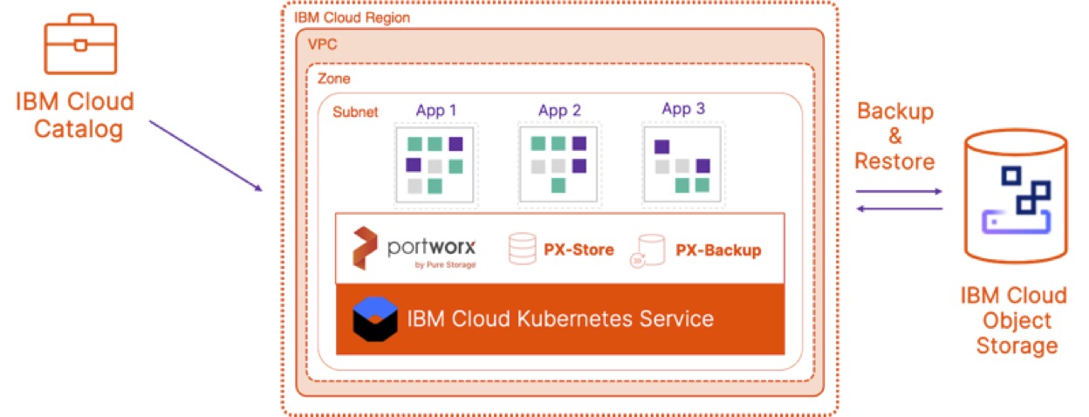Click the "by Pure Storage" caption
This screenshot has height=417, width=1089.
[447, 264]
